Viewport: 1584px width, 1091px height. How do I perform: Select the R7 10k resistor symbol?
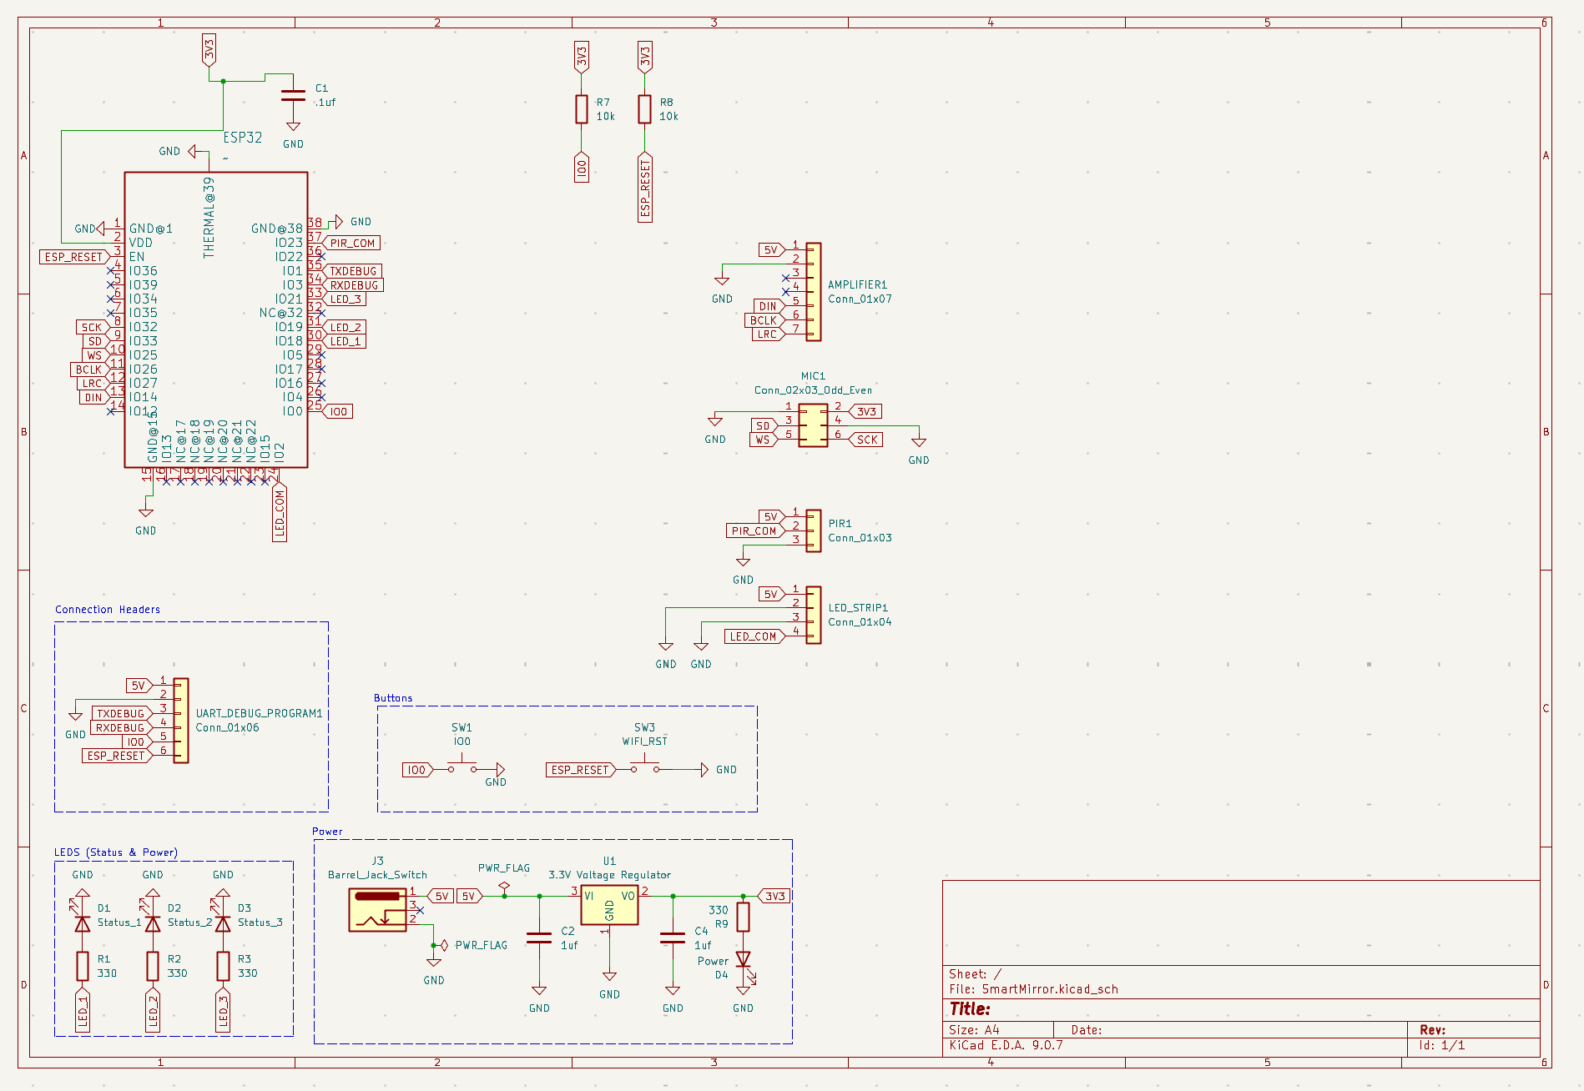click(582, 109)
